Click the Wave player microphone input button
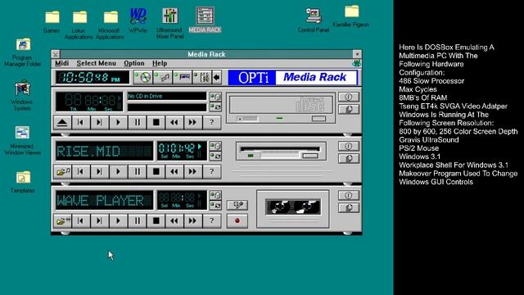 (x=237, y=205)
